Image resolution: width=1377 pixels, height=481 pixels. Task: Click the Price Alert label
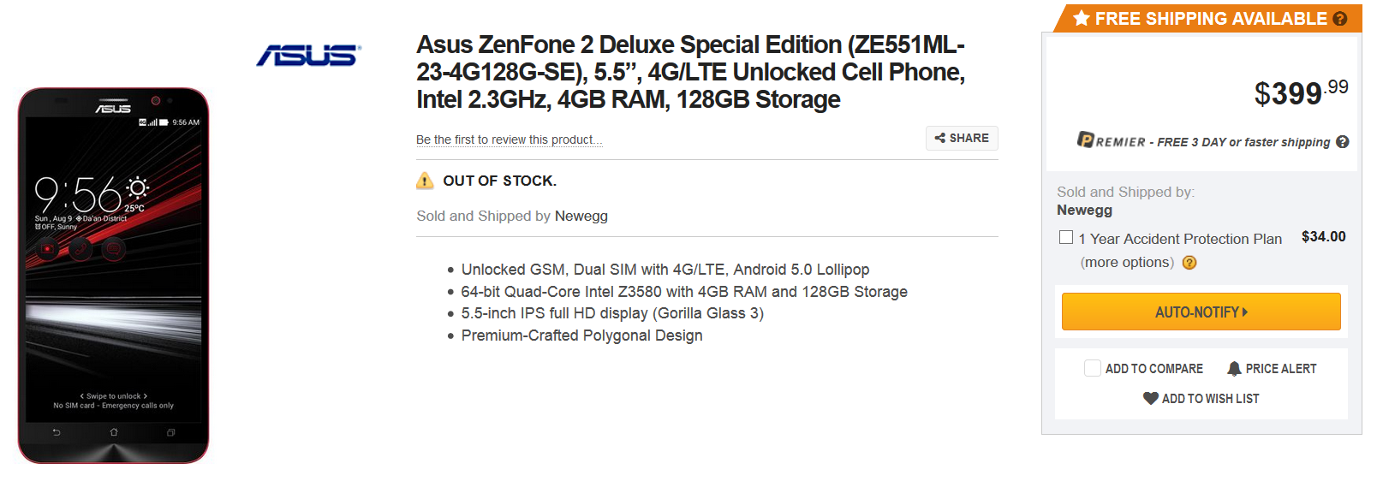[x=1281, y=369]
